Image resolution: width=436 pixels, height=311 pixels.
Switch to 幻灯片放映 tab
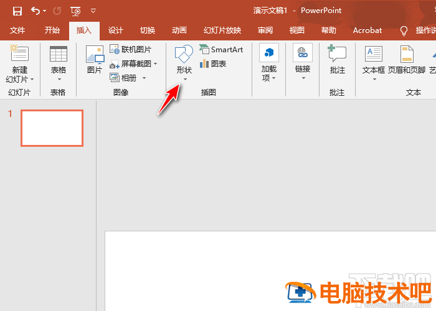[222, 30]
